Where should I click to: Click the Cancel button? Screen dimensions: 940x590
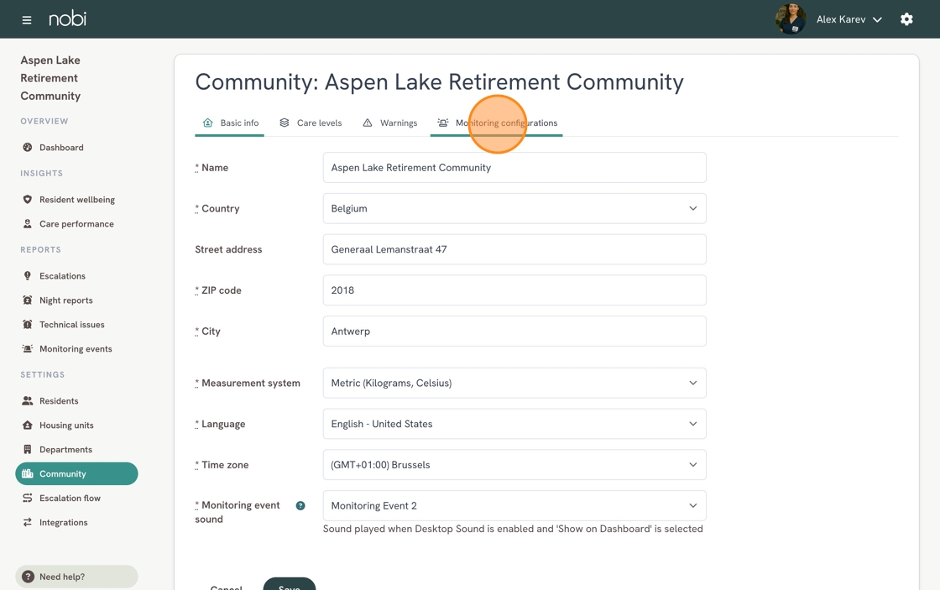click(x=226, y=587)
